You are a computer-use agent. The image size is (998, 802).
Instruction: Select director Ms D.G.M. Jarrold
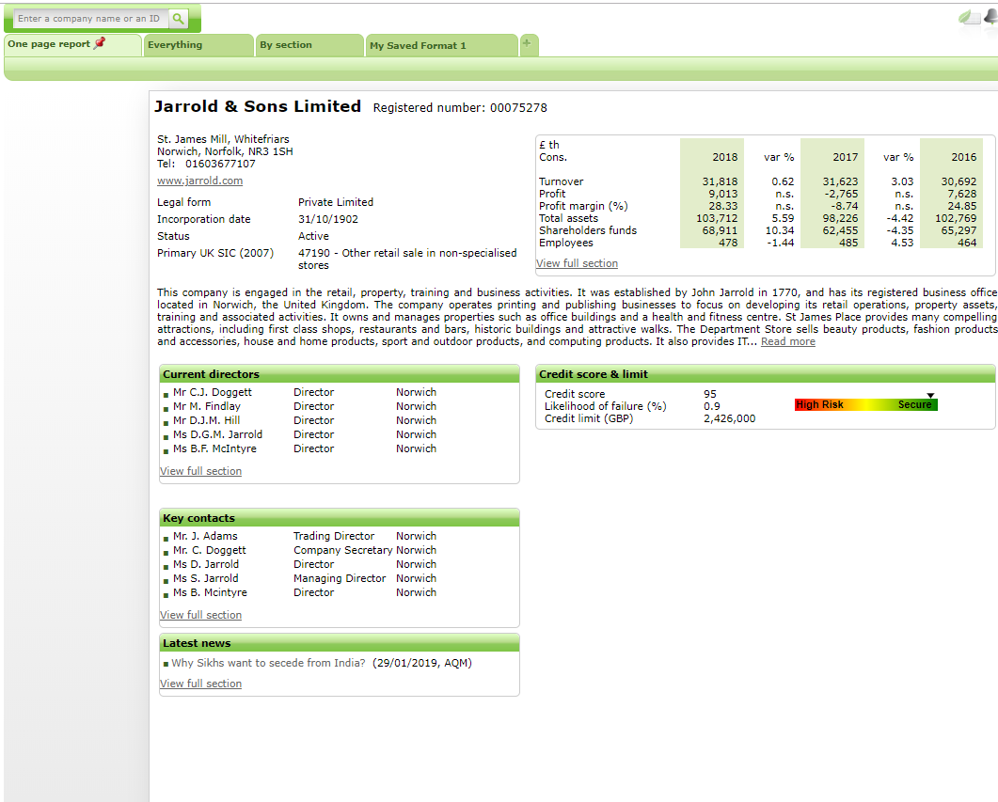[x=217, y=434]
